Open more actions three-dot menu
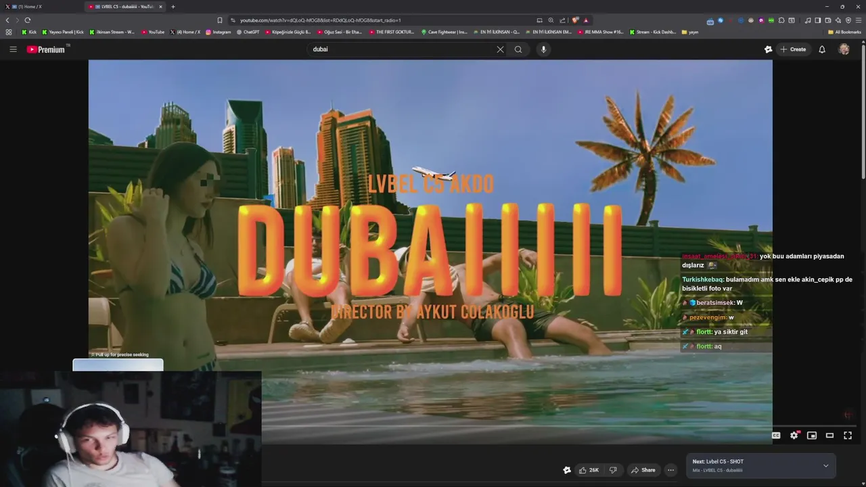The image size is (866, 487). [x=670, y=470]
